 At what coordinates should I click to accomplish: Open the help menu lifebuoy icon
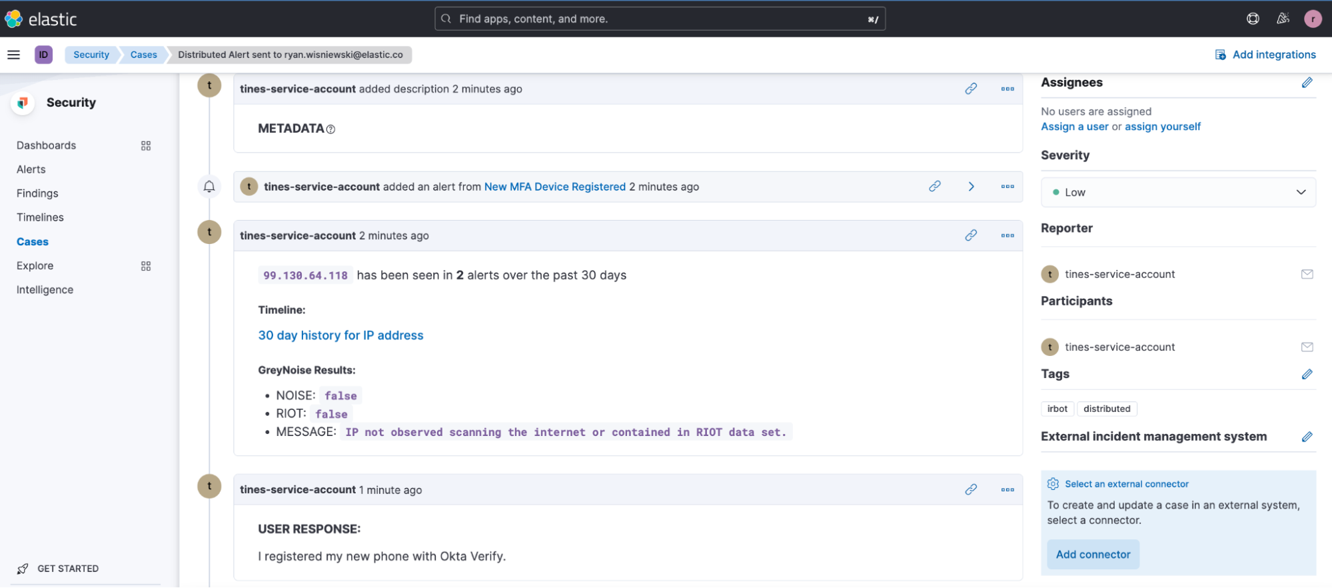point(1253,19)
